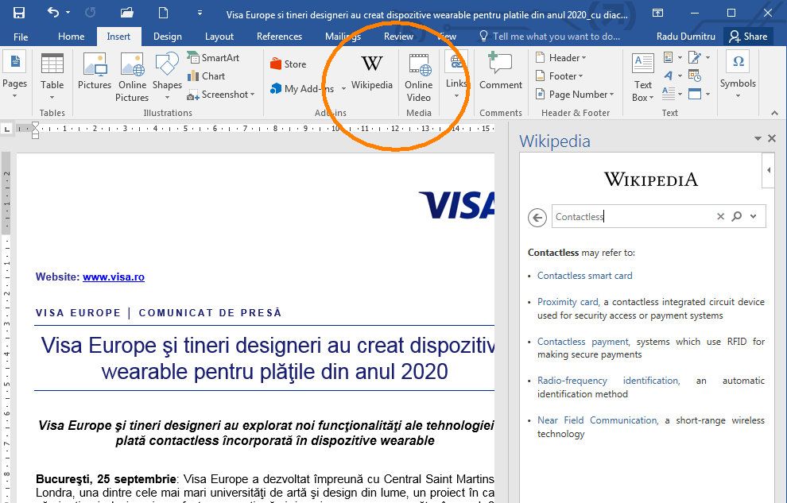Image resolution: width=787 pixels, height=503 pixels.
Task: Open the Near Field Communication link
Action: point(597,420)
